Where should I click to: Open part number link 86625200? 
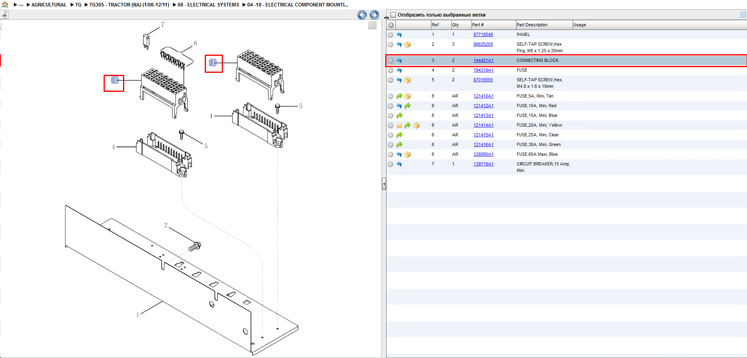coord(483,44)
